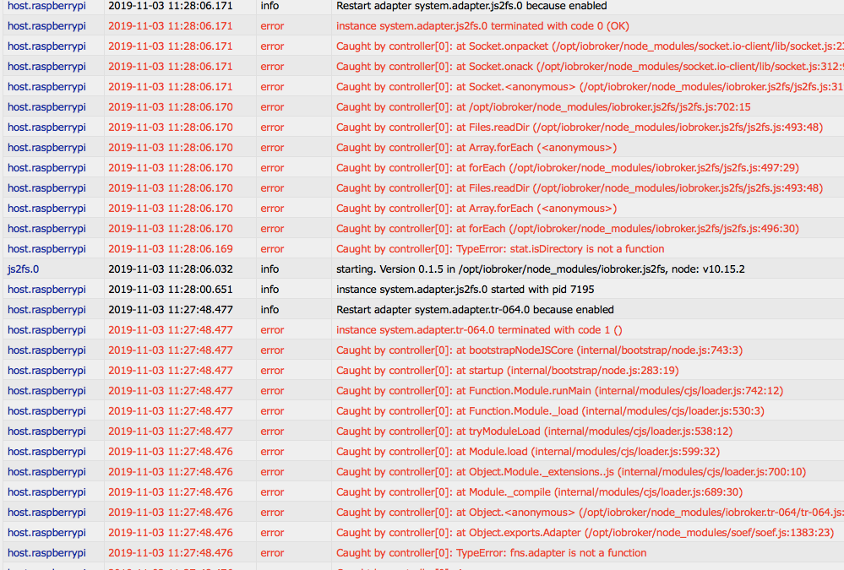Screen dimensions: 844x570
Task: Click timestamp '2019-11-03 11:28:00.651'
Action: (x=171, y=290)
